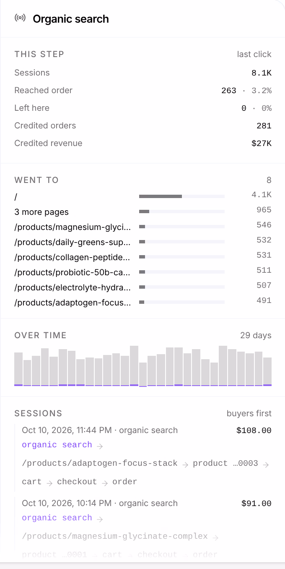
Task: Click the THIS STEP section heading
Action: (x=39, y=54)
